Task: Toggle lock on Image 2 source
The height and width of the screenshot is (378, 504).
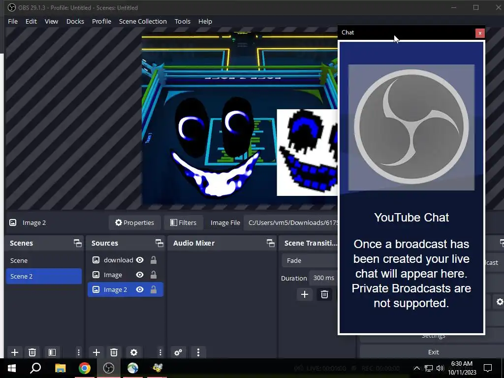Action: pyautogui.click(x=154, y=289)
